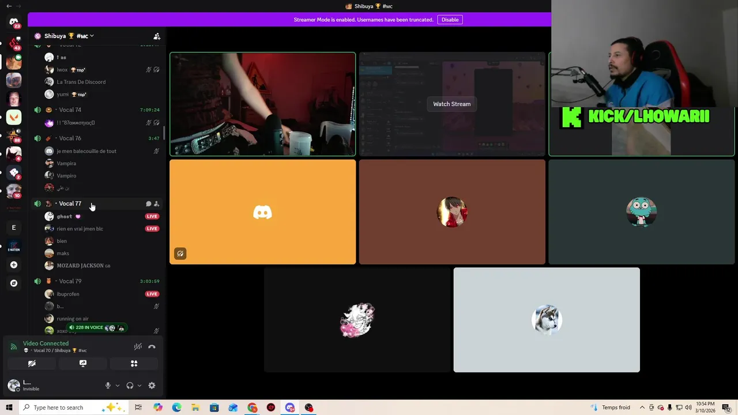Toggle microphone mute in user panel
The image size is (738, 415).
tap(107, 386)
